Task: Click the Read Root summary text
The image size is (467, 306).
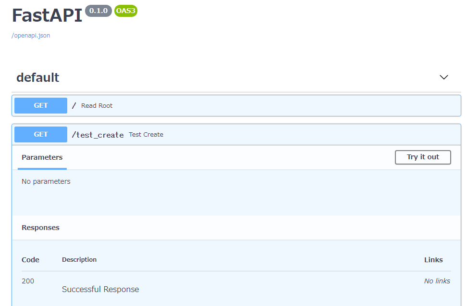Action: [97, 105]
